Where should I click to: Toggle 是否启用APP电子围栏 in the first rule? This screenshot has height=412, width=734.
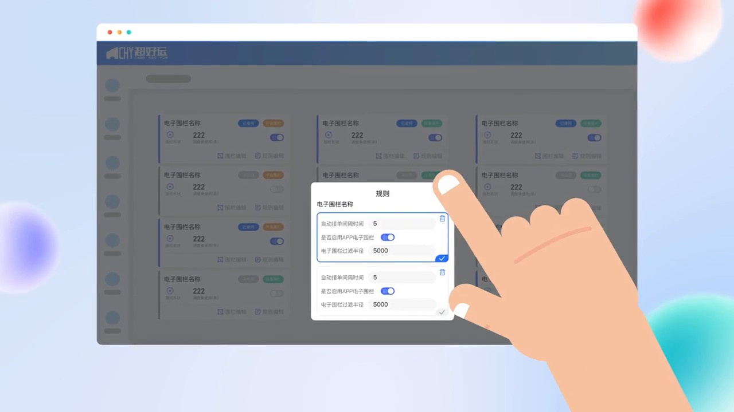(388, 237)
